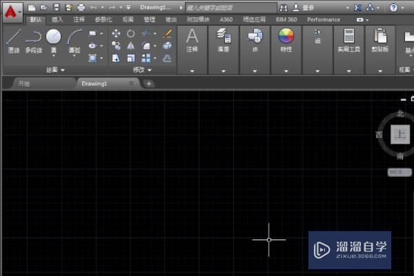Switch to the 输出 (Output) ribbon tab
The width and height of the screenshot is (414, 276).
171,19
